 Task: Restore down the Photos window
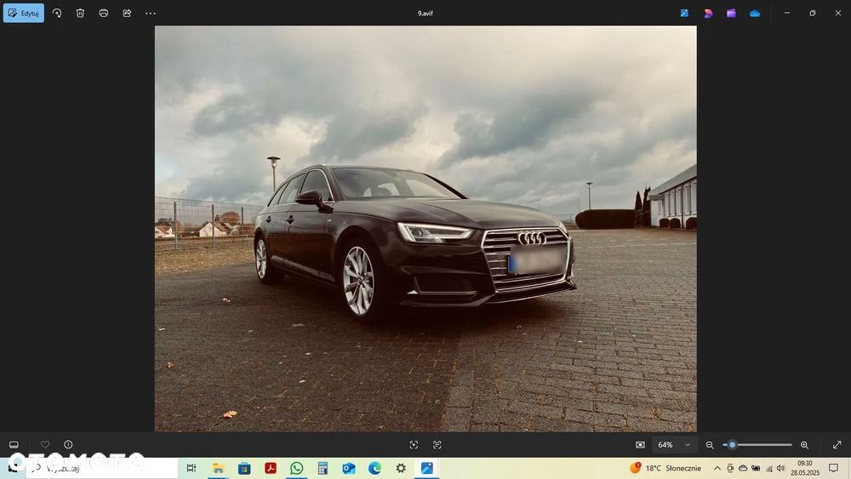click(813, 13)
